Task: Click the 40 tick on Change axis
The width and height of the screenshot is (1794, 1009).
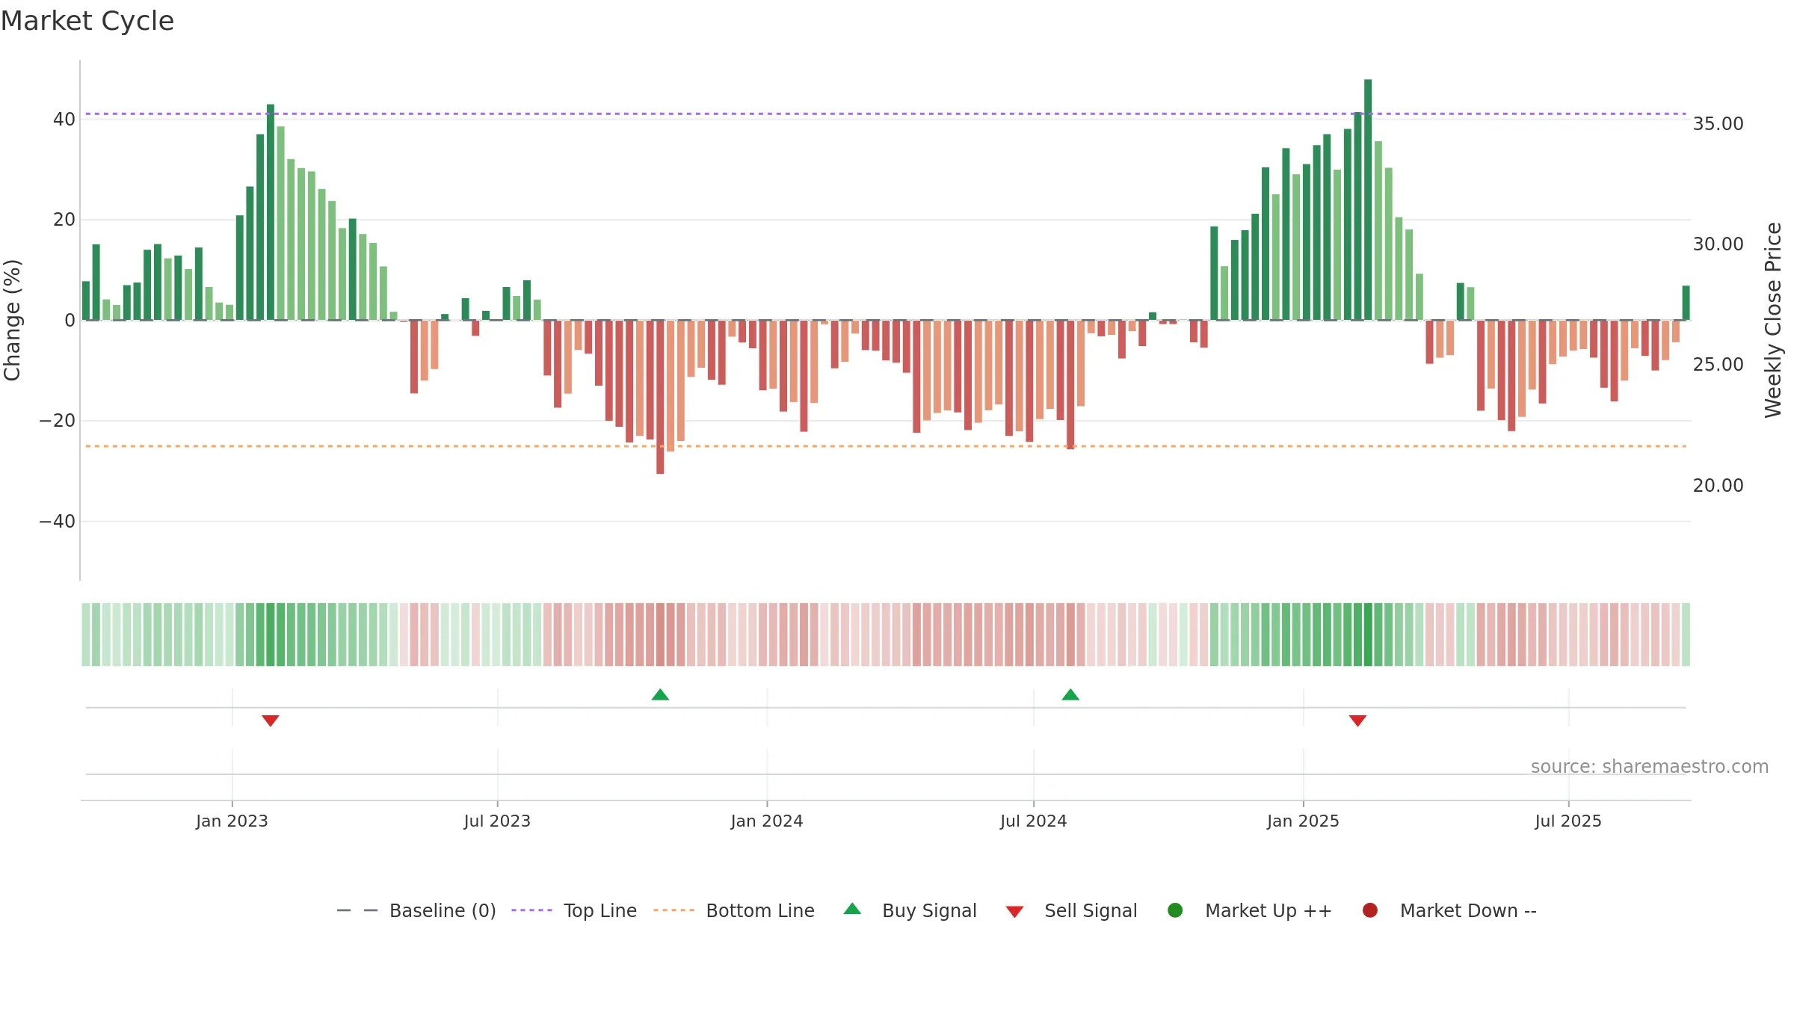Action: pyautogui.click(x=64, y=119)
